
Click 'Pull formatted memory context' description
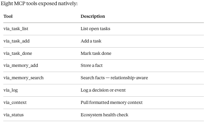point(111,102)
